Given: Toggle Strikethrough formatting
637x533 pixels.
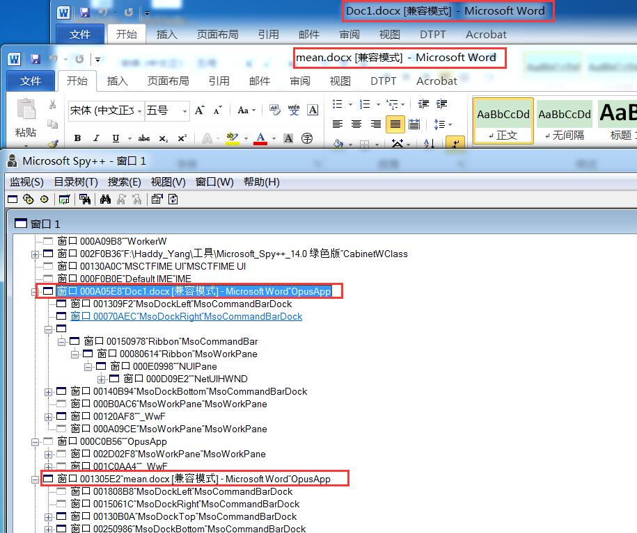Looking at the screenshot, I should [144, 138].
